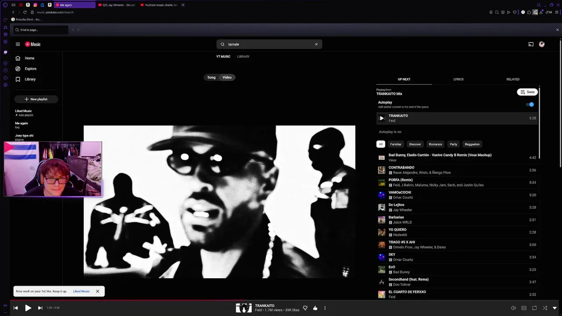Toggle like on TRANKAITO in player bar
The image size is (562, 316).
(315, 308)
